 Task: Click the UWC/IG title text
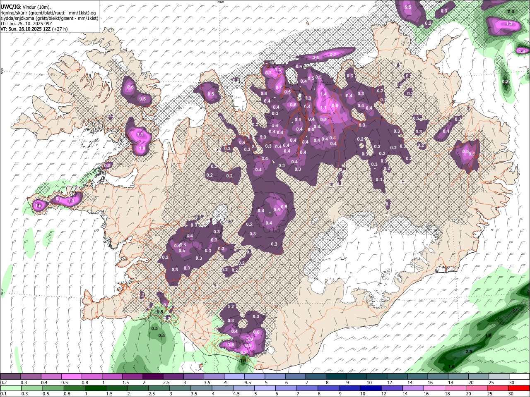coord(10,7)
